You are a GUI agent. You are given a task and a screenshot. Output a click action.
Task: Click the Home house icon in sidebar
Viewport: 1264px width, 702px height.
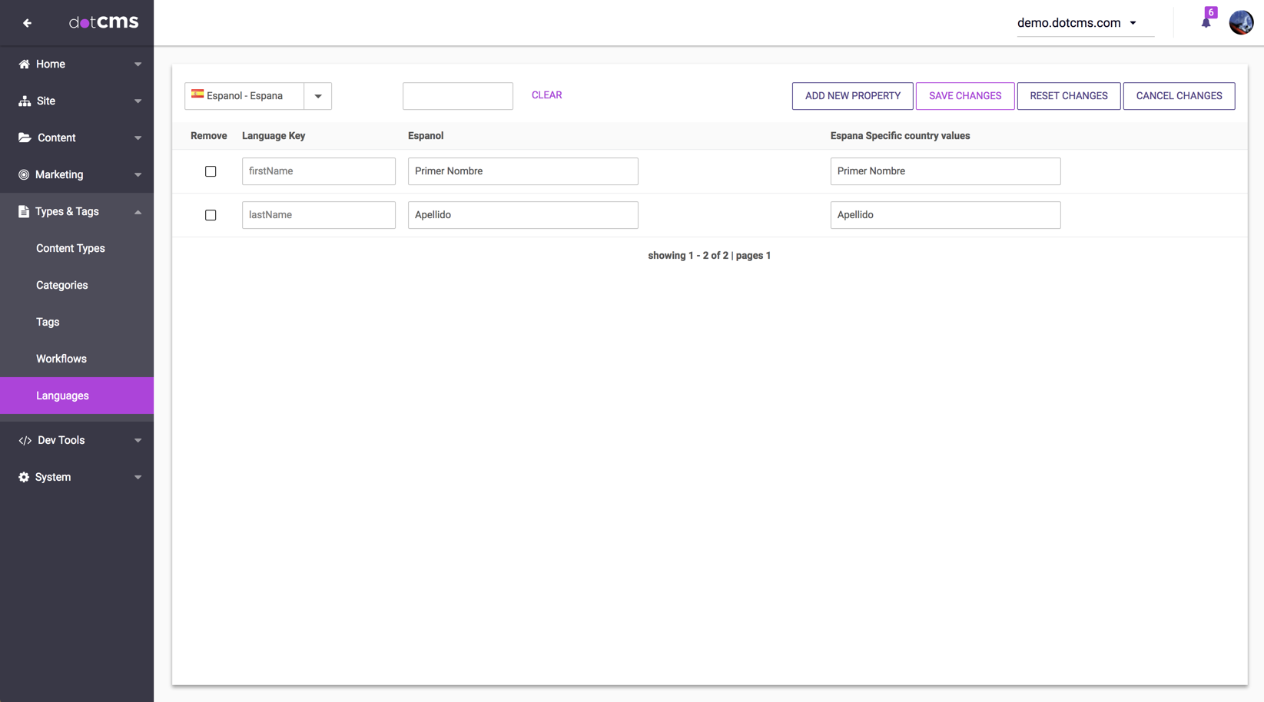24,64
